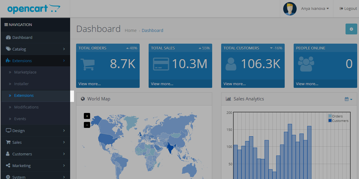359x179 pixels.
Task: Select Marketplace in the Extensions submenu
Action: click(25, 72)
